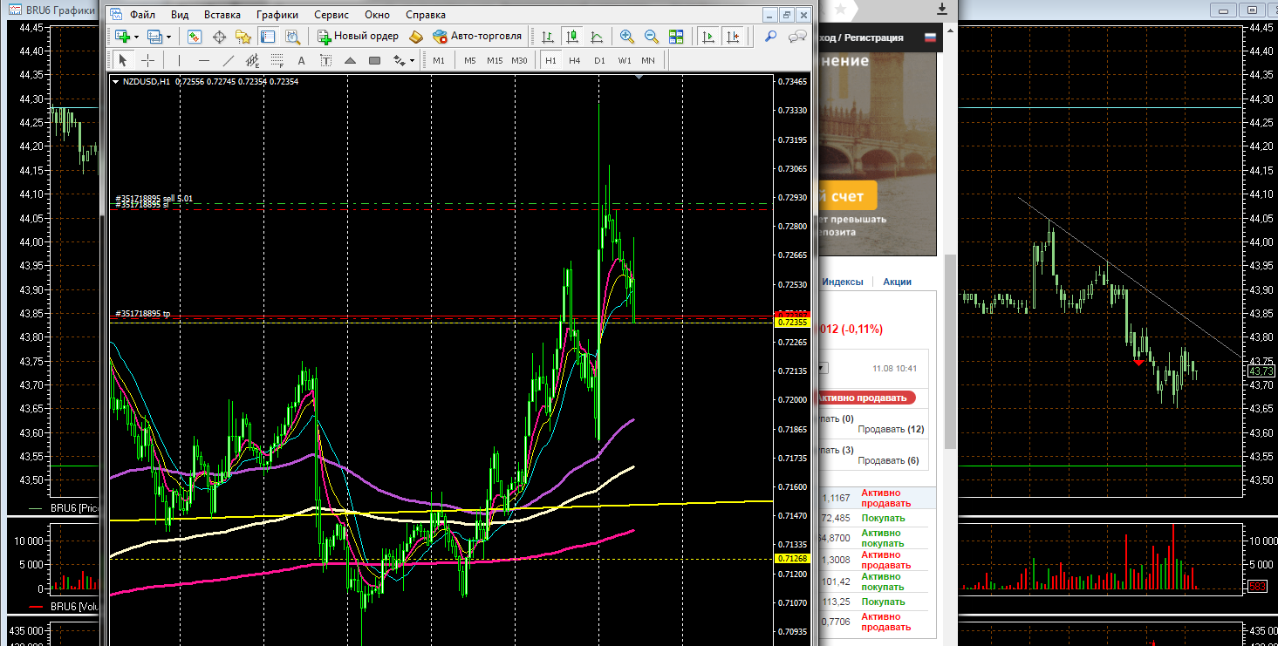The height and width of the screenshot is (646, 1278).
Task: Switch chart to line chart mode
Action: (x=597, y=36)
